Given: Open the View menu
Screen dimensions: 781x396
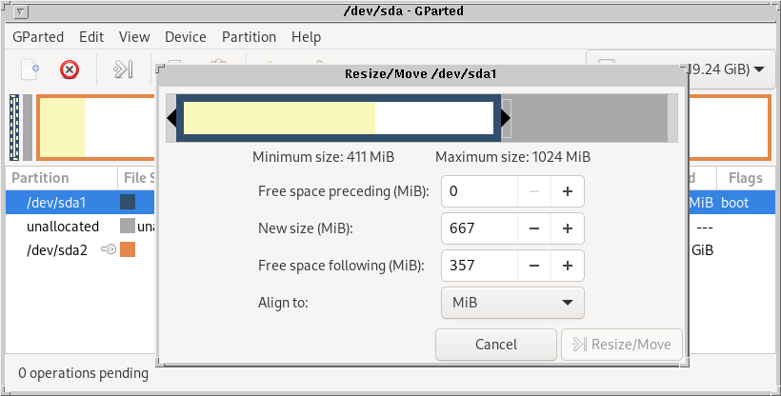Looking at the screenshot, I should 134,37.
